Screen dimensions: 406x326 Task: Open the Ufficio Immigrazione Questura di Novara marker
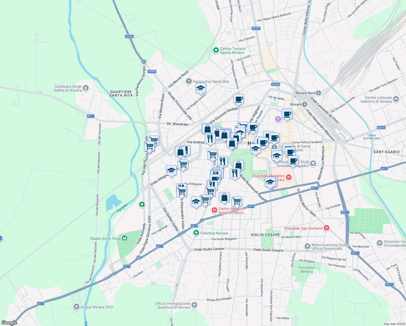click(194, 305)
